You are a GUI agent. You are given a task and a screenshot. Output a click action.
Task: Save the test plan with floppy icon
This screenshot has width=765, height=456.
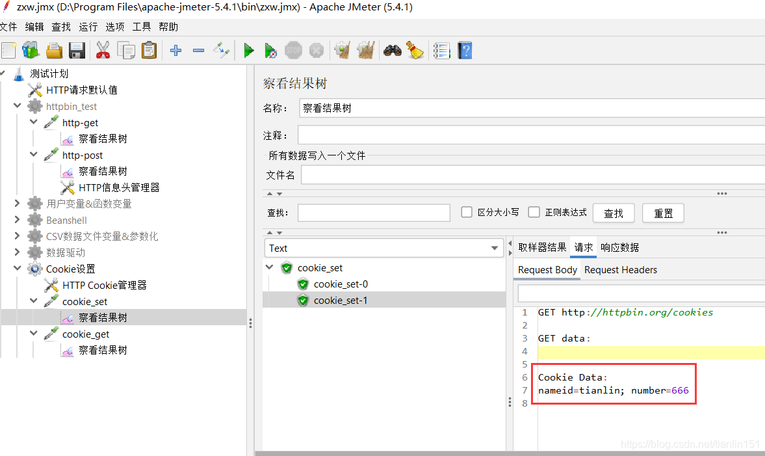tap(77, 50)
